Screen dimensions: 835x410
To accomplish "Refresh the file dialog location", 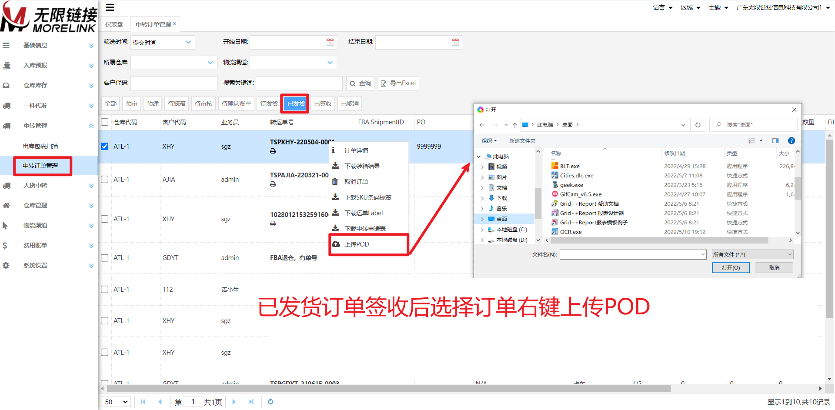I will point(698,125).
